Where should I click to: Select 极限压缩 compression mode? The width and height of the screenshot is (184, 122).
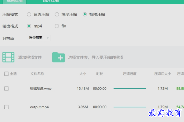(85, 14)
